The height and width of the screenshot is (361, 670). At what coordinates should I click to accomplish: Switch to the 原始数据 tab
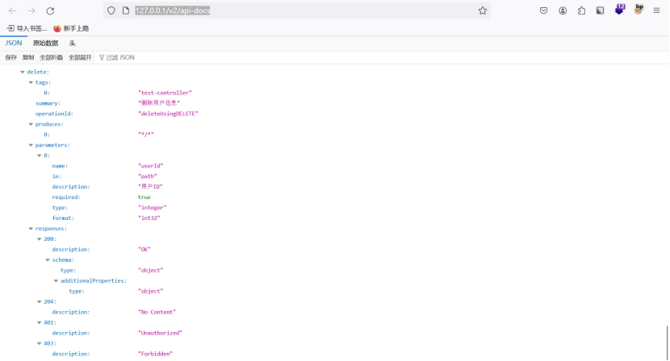coord(45,43)
